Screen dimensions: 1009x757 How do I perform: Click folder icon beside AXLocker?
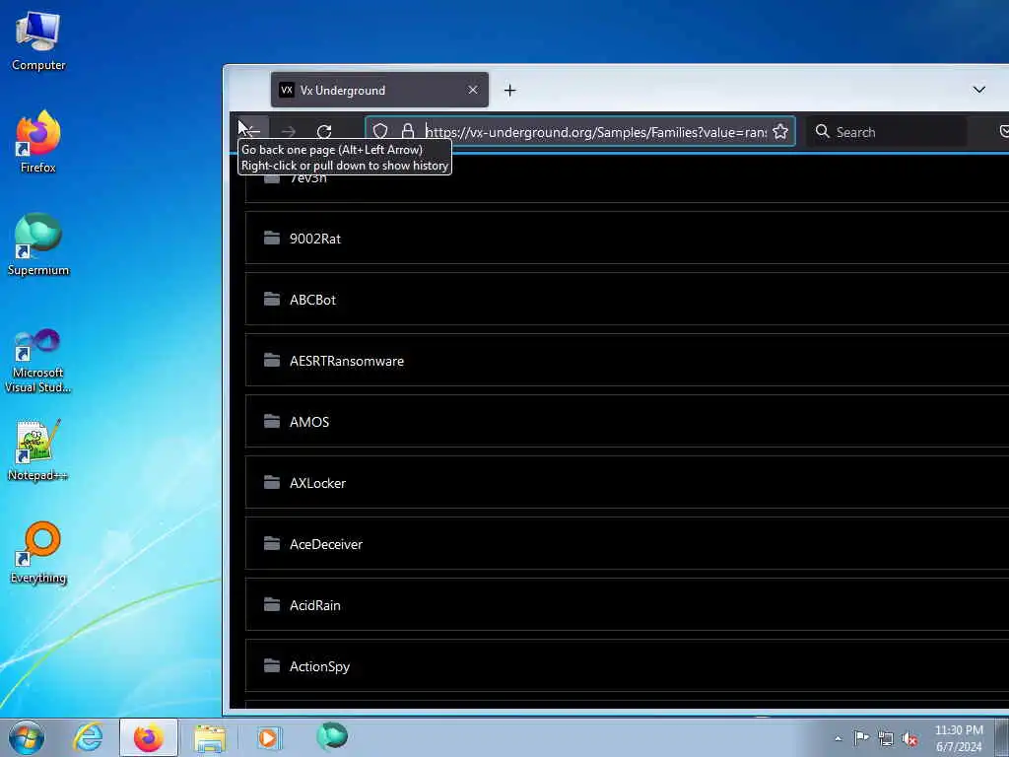coord(272,483)
